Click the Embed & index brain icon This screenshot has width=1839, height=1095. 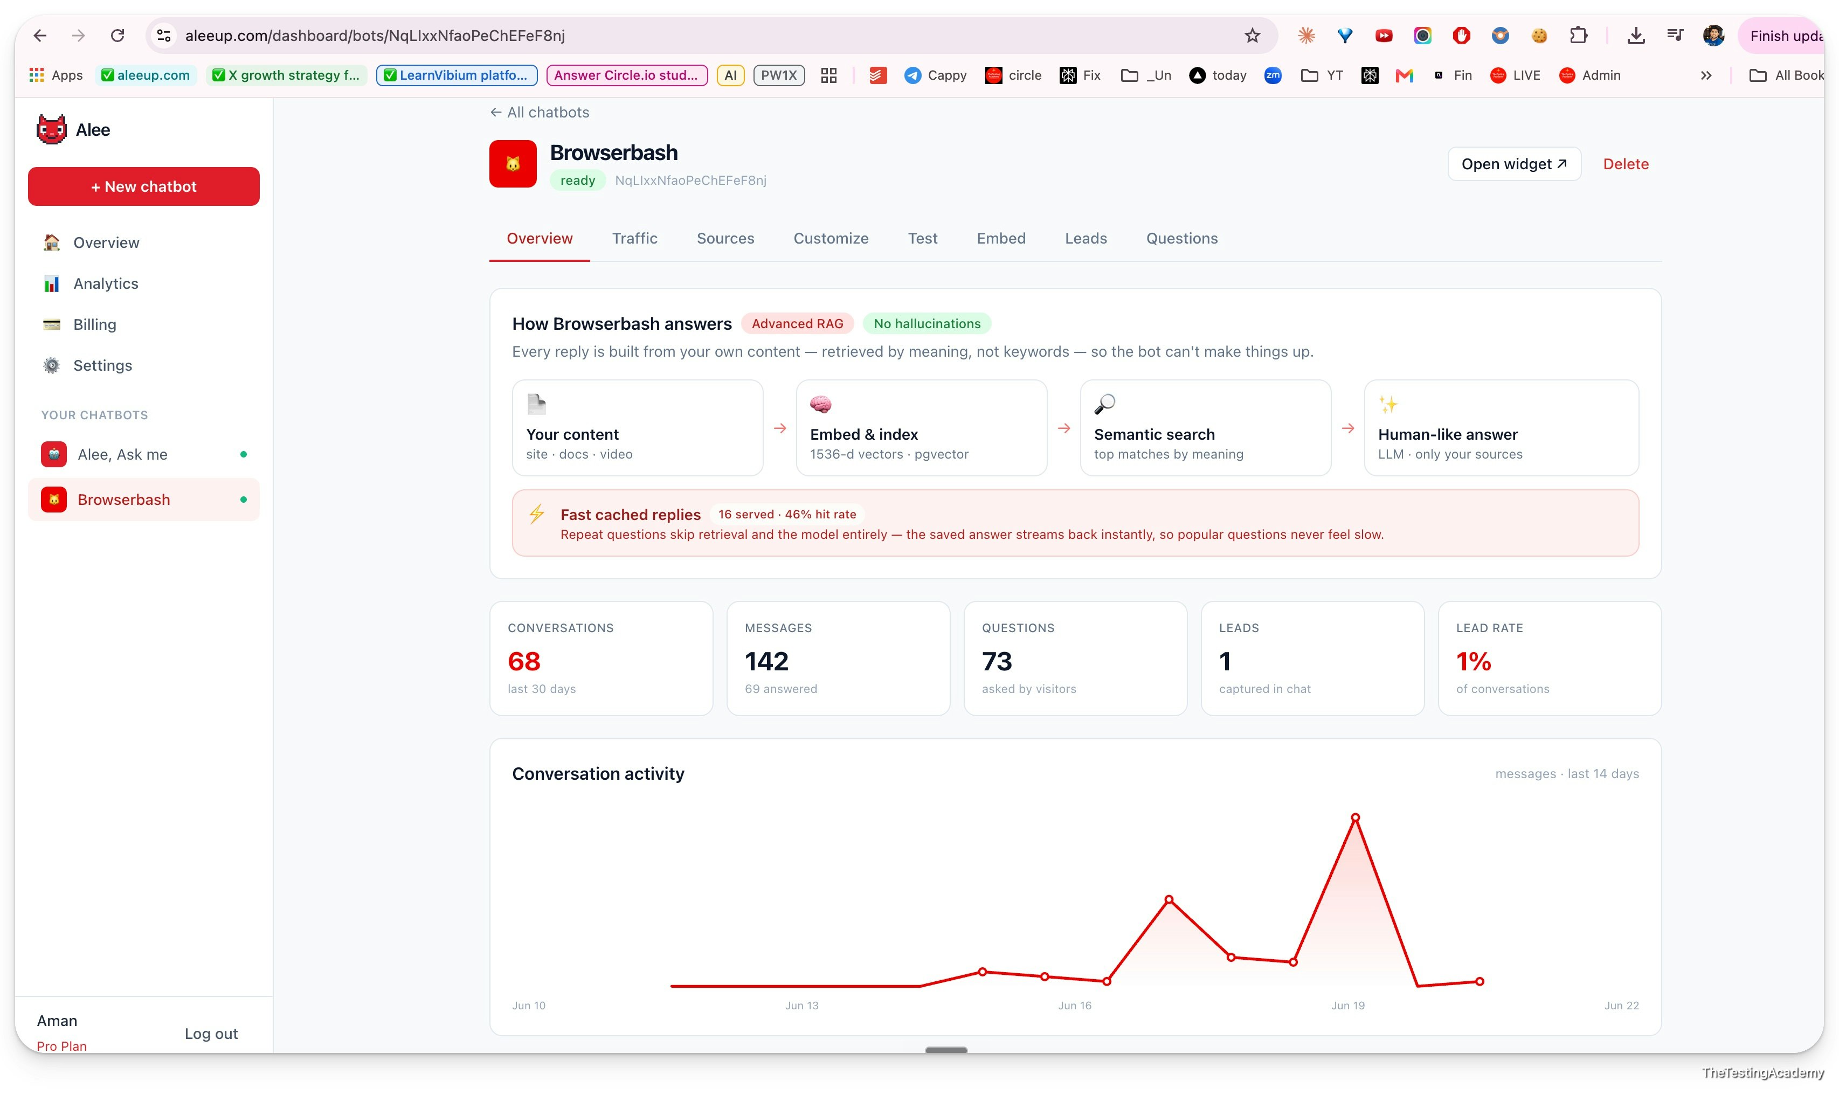click(x=821, y=404)
